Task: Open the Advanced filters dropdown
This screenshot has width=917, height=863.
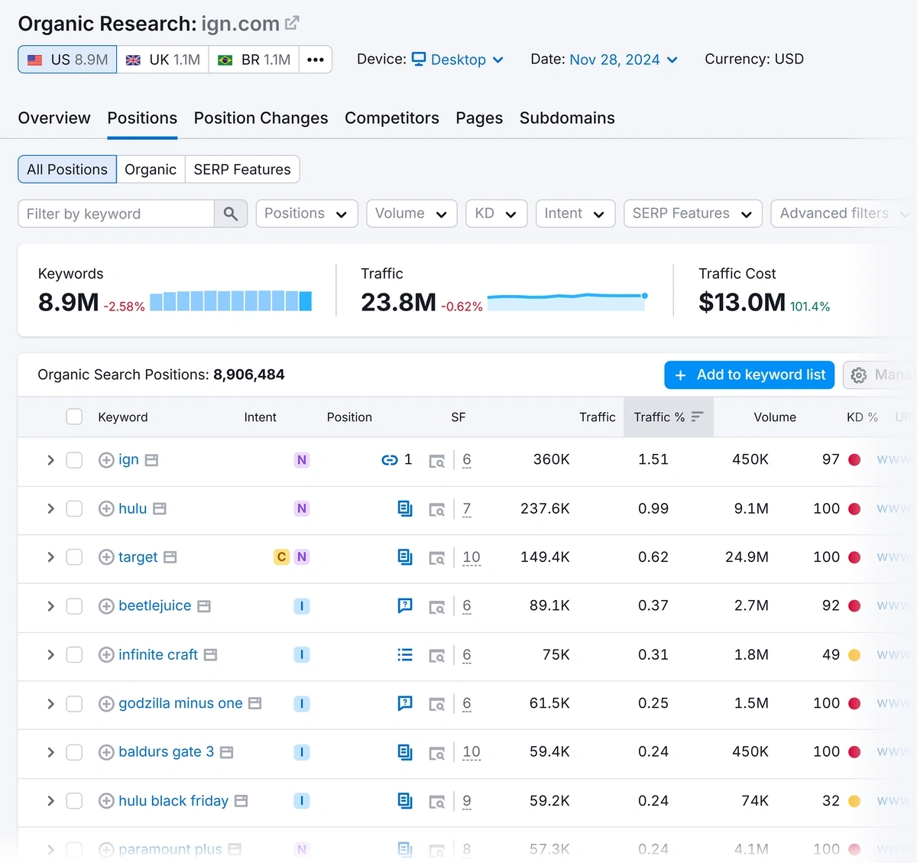Action: [x=844, y=214]
